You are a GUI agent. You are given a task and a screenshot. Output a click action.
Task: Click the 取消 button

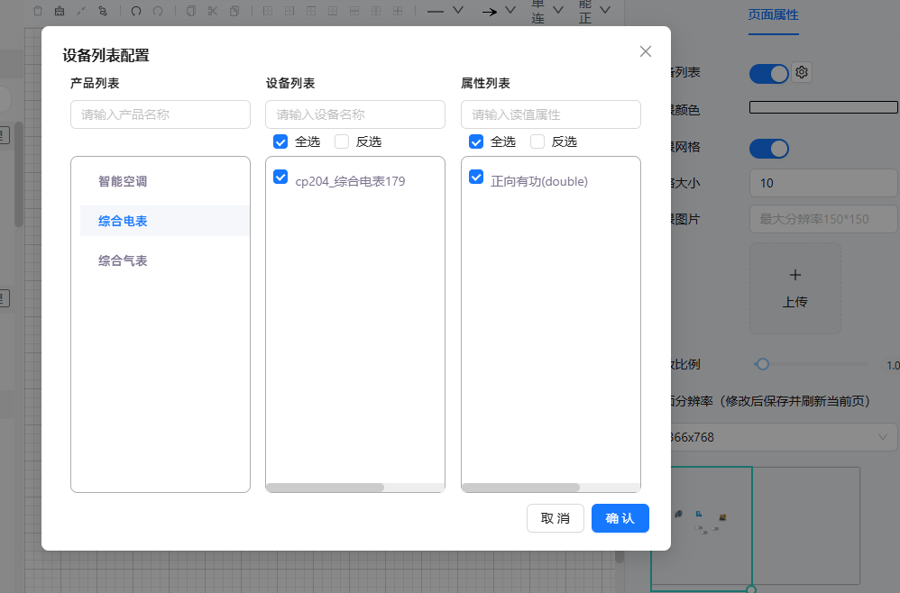pyautogui.click(x=555, y=518)
